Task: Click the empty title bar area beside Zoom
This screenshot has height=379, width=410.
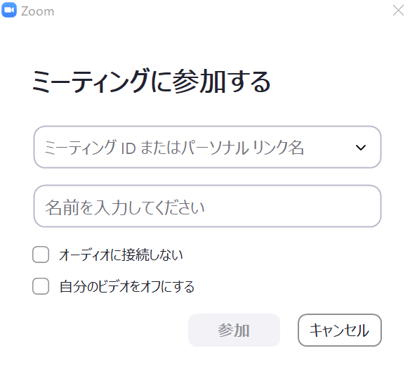Action: [223, 11]
